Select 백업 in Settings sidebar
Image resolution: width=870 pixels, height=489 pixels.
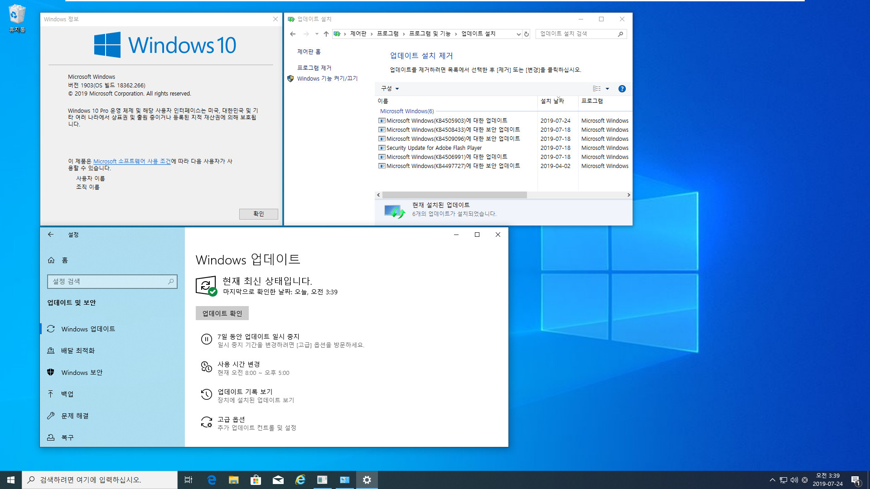(x=112, y=394)
